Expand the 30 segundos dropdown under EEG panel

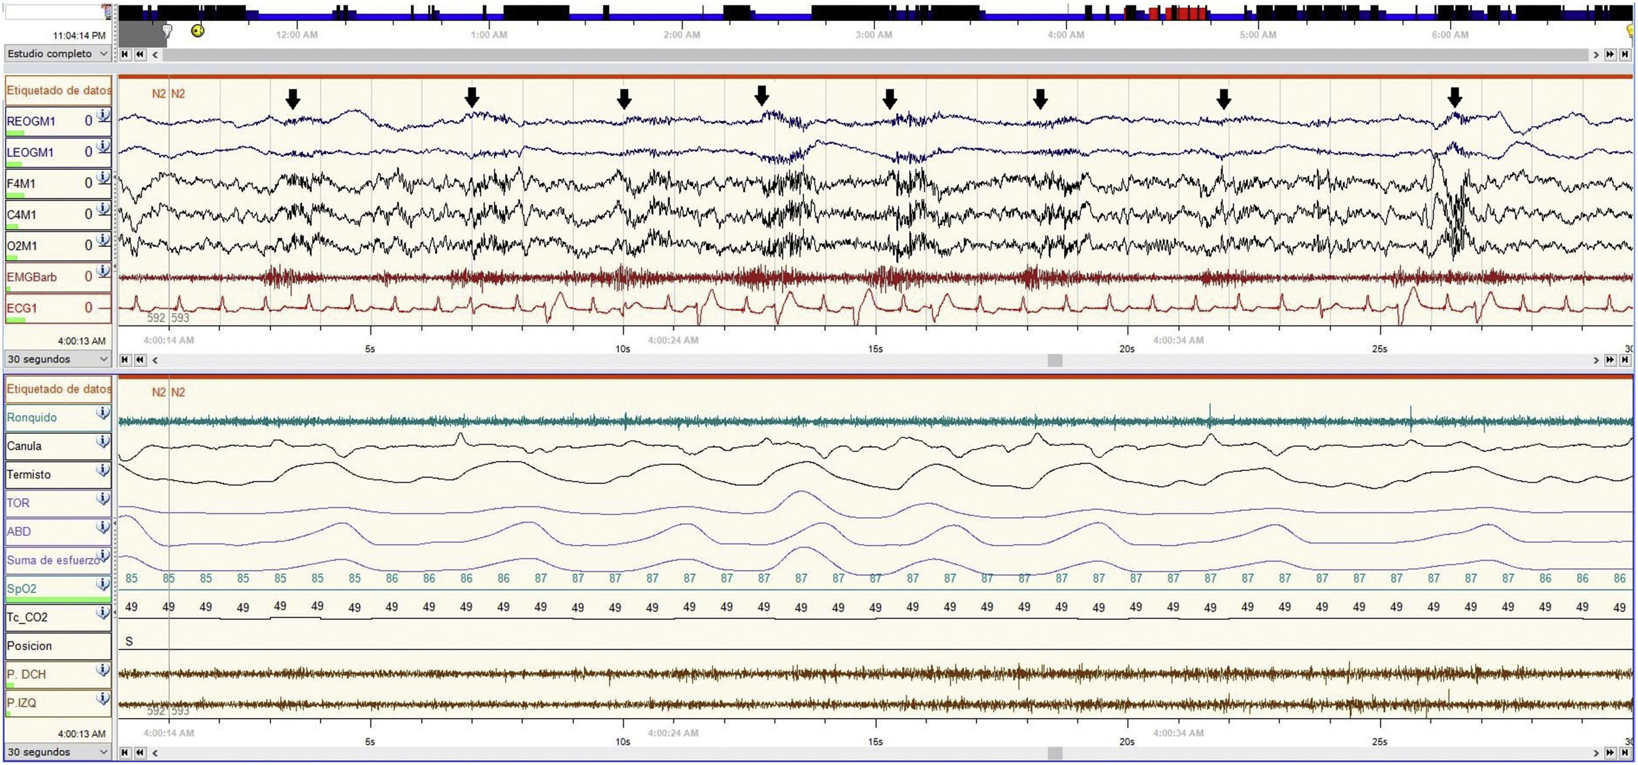57,359
